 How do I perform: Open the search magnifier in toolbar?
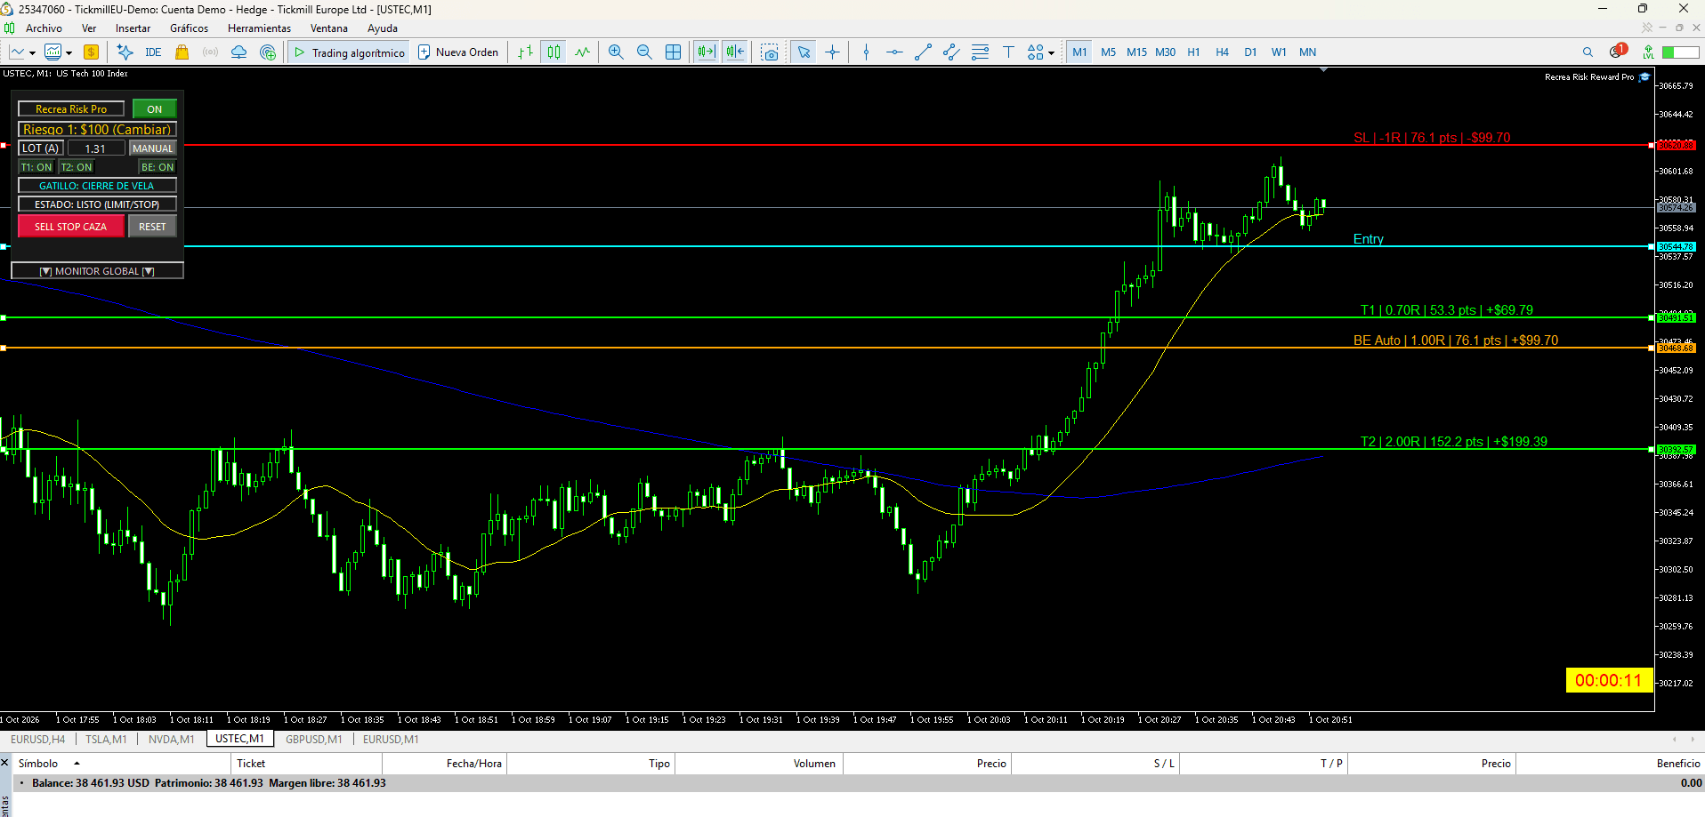tap(1588, 52)
